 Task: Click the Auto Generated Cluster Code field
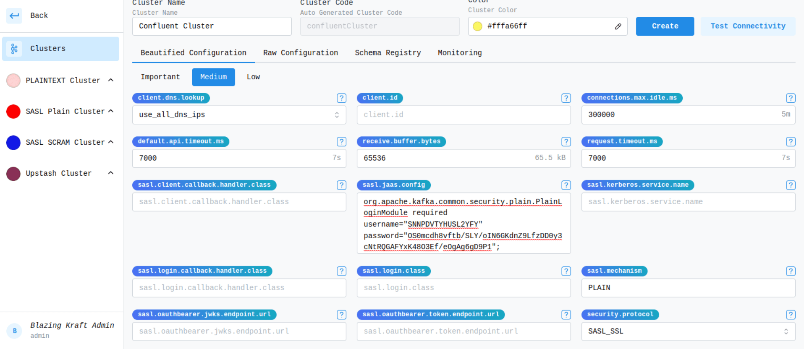380,26
